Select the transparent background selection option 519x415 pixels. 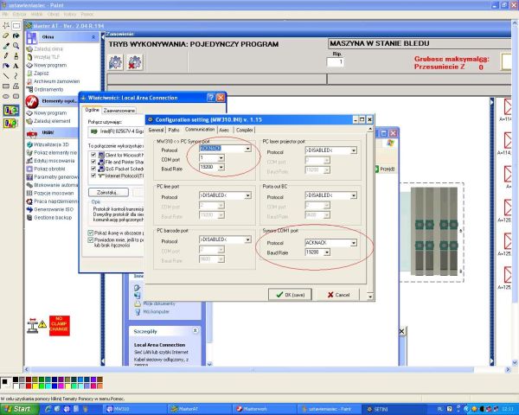point(11,123)
